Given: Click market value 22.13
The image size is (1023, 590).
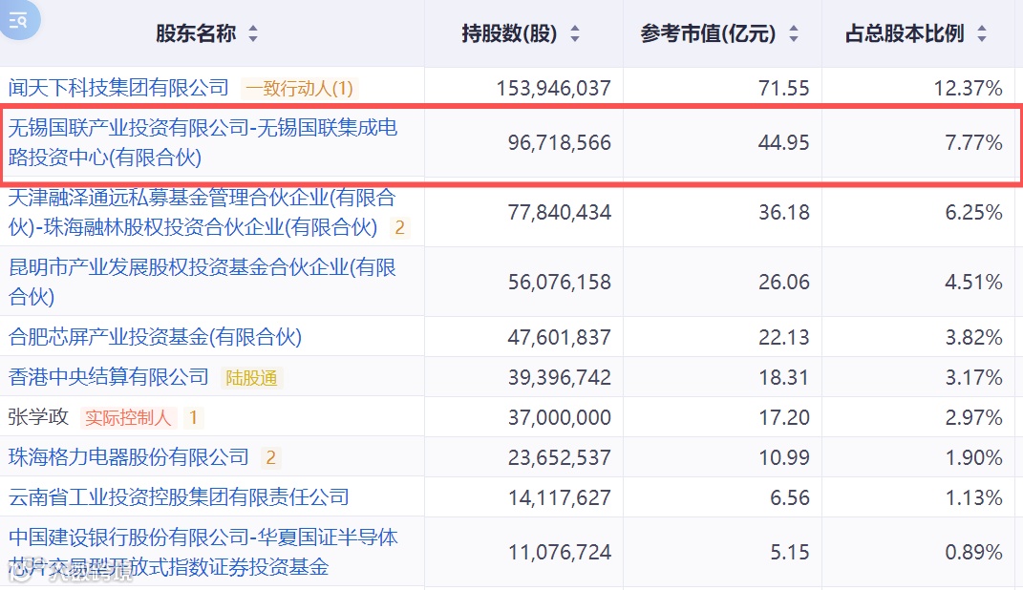Looking at the screenshot, I should (783, 338).
